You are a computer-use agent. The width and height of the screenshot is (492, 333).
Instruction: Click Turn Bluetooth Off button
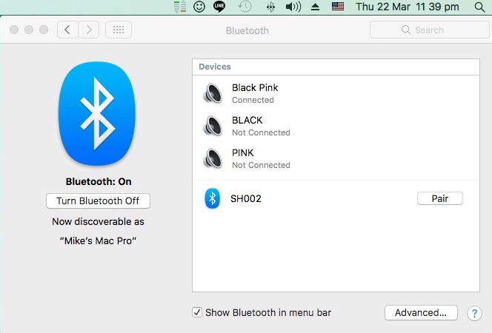point(98,201)
